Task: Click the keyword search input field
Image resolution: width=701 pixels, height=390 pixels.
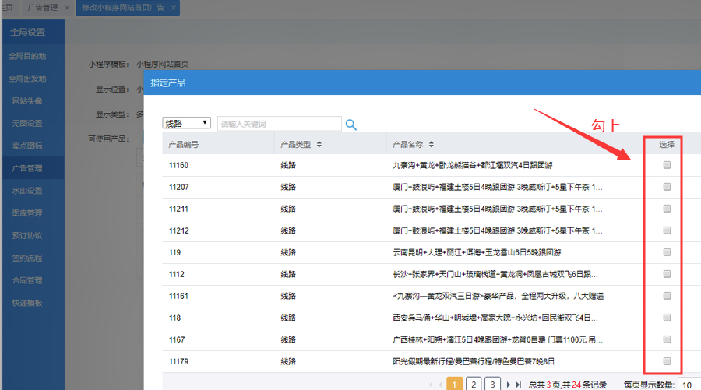Action: click(279, 124)
